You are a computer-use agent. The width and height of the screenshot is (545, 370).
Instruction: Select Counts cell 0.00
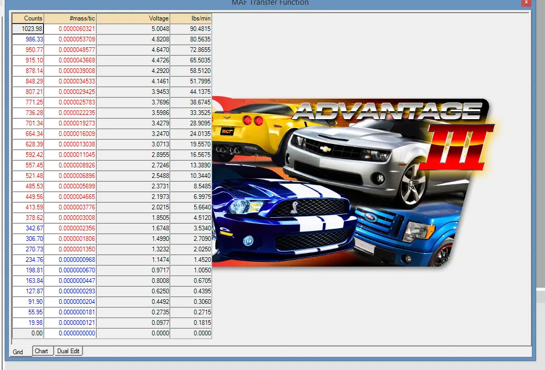(28, 333)
